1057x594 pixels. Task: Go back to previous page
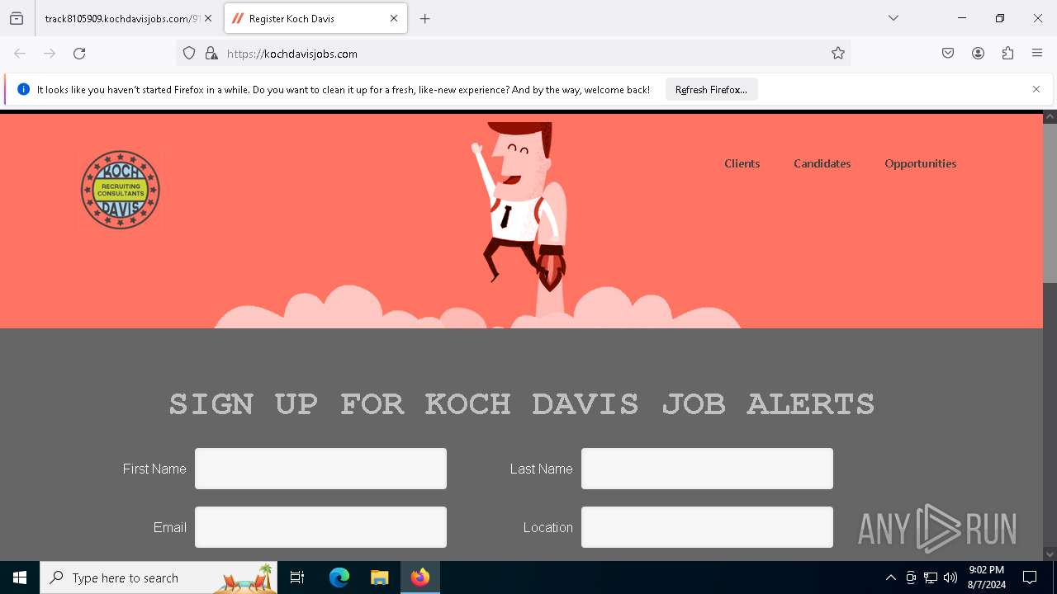[20, 54]
